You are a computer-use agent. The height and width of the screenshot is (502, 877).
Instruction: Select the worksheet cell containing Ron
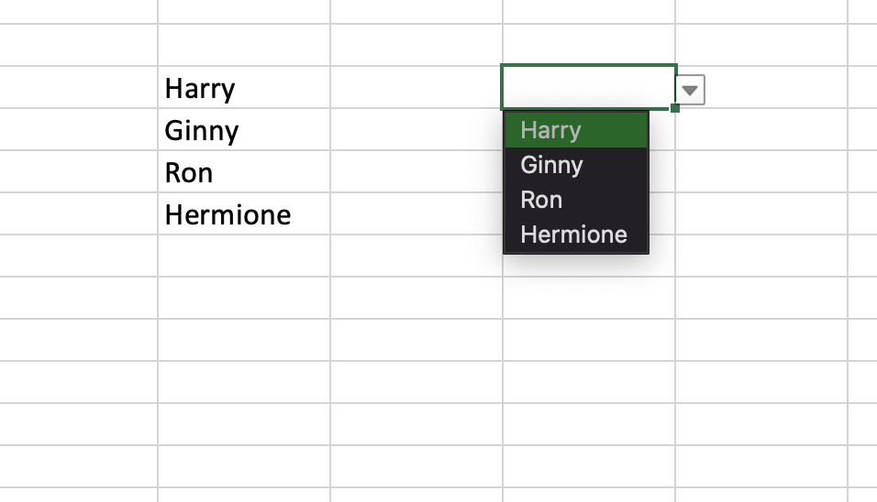tap(244, 171)
